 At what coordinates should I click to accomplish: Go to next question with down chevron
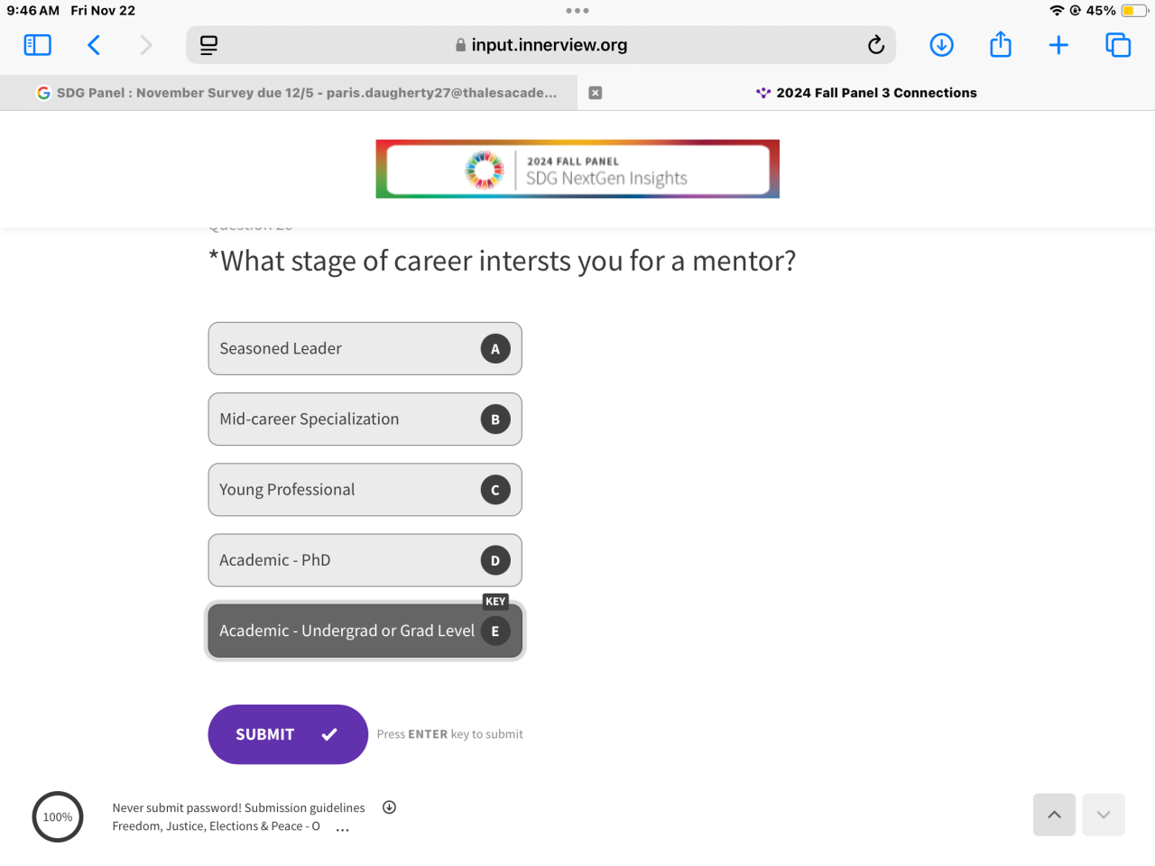click(1104, 815)
